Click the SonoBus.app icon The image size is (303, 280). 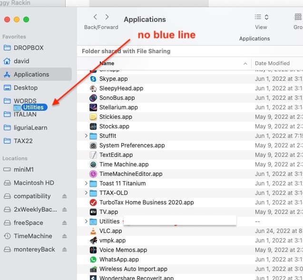pos(93,98)
